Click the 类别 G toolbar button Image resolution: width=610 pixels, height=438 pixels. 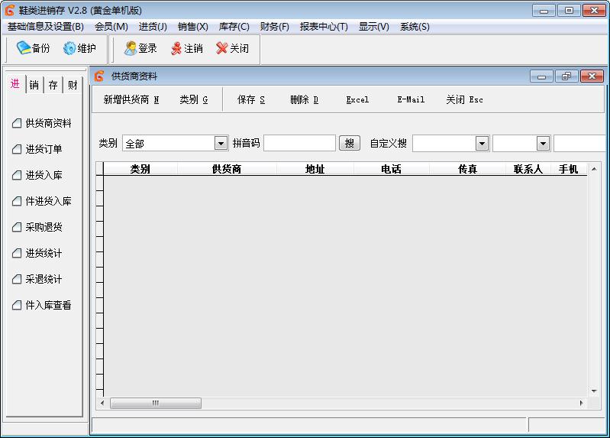194,100
